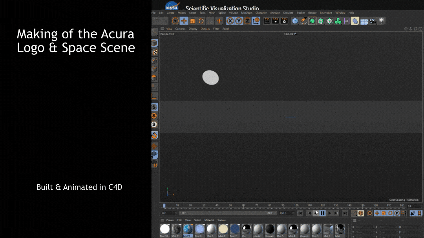This screenshot has height=238, width=424.
Task: Click the Enable Axis L icon
Action: [154, 96]
